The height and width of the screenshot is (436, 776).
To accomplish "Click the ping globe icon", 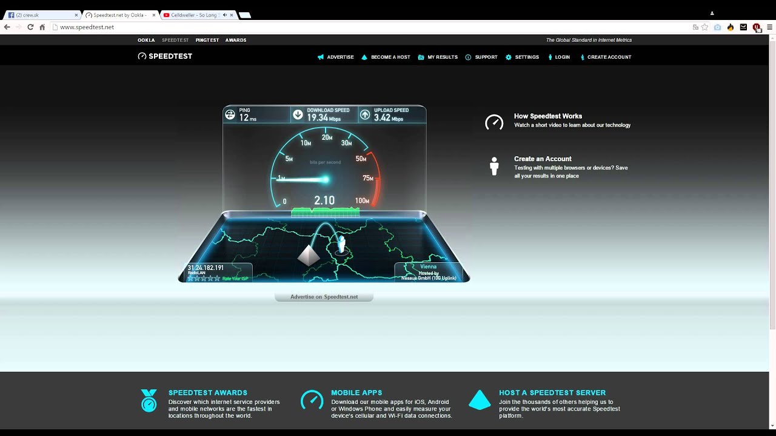I will (230, 114).
